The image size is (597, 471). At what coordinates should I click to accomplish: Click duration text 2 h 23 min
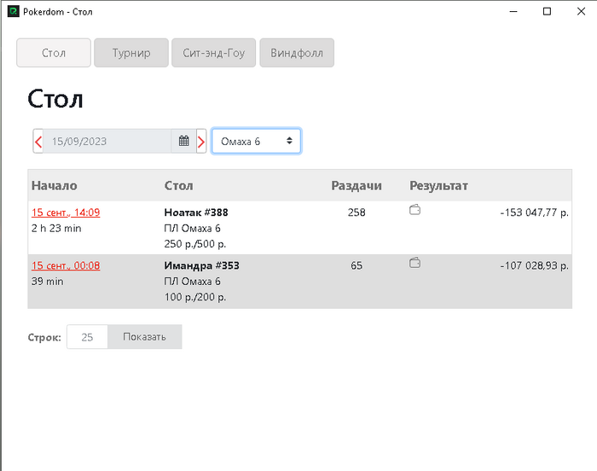pos(56,229)
